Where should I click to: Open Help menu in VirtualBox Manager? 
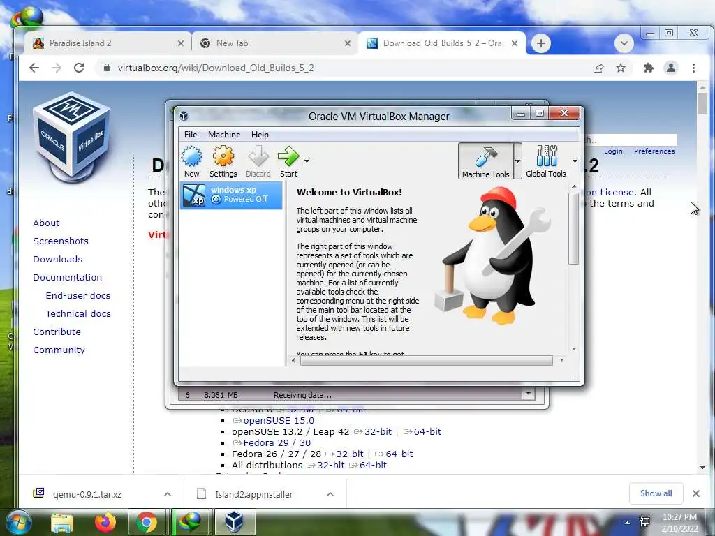[260, 135]
